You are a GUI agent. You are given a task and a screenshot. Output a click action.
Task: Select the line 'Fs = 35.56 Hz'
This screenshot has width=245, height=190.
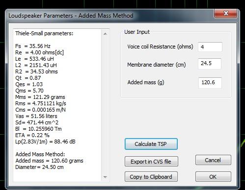33,46
